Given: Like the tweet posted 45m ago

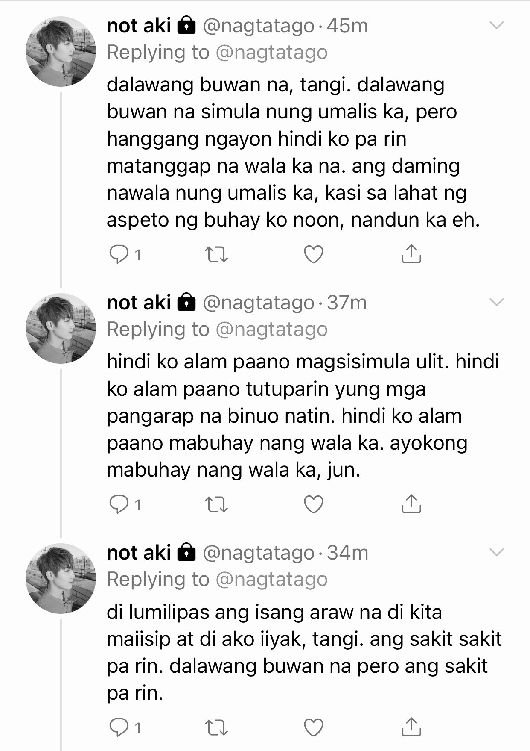Looking at the screenshot, I should [x=314, y=255].
